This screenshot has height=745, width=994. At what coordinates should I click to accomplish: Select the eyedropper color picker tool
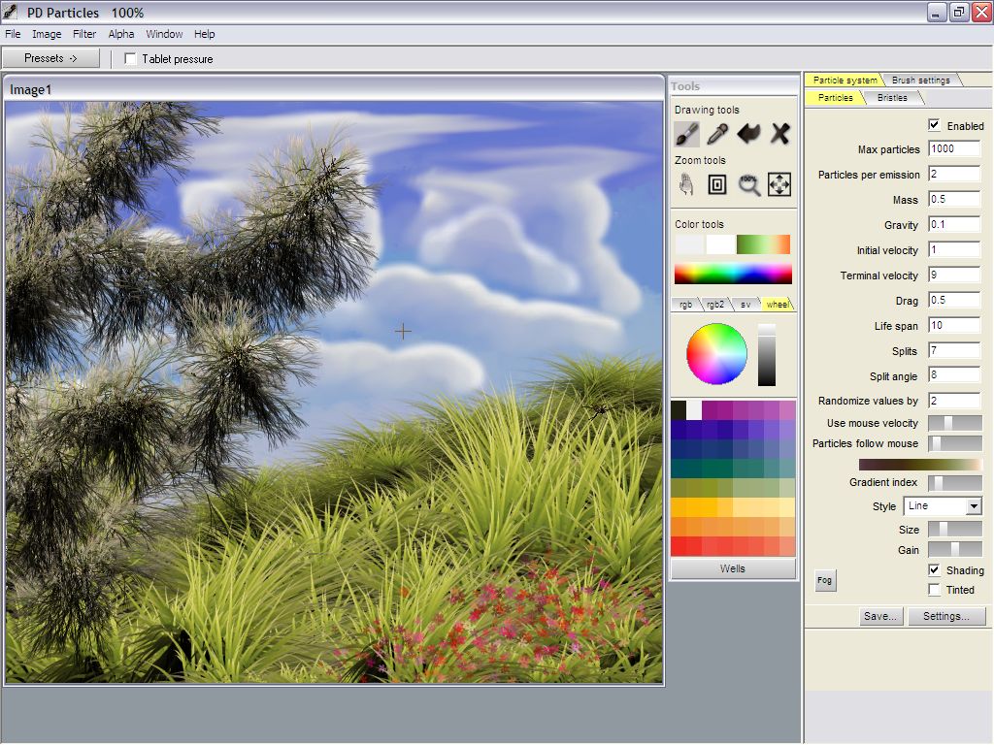(717, 134)
